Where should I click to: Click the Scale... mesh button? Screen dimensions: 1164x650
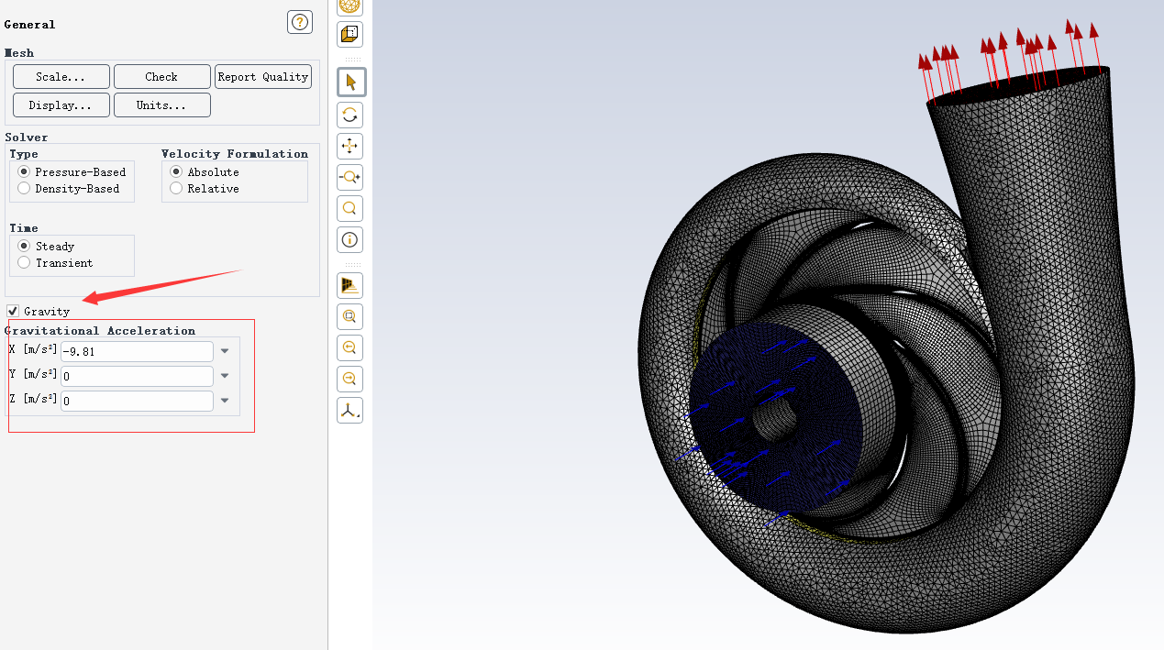coord(61,77)
